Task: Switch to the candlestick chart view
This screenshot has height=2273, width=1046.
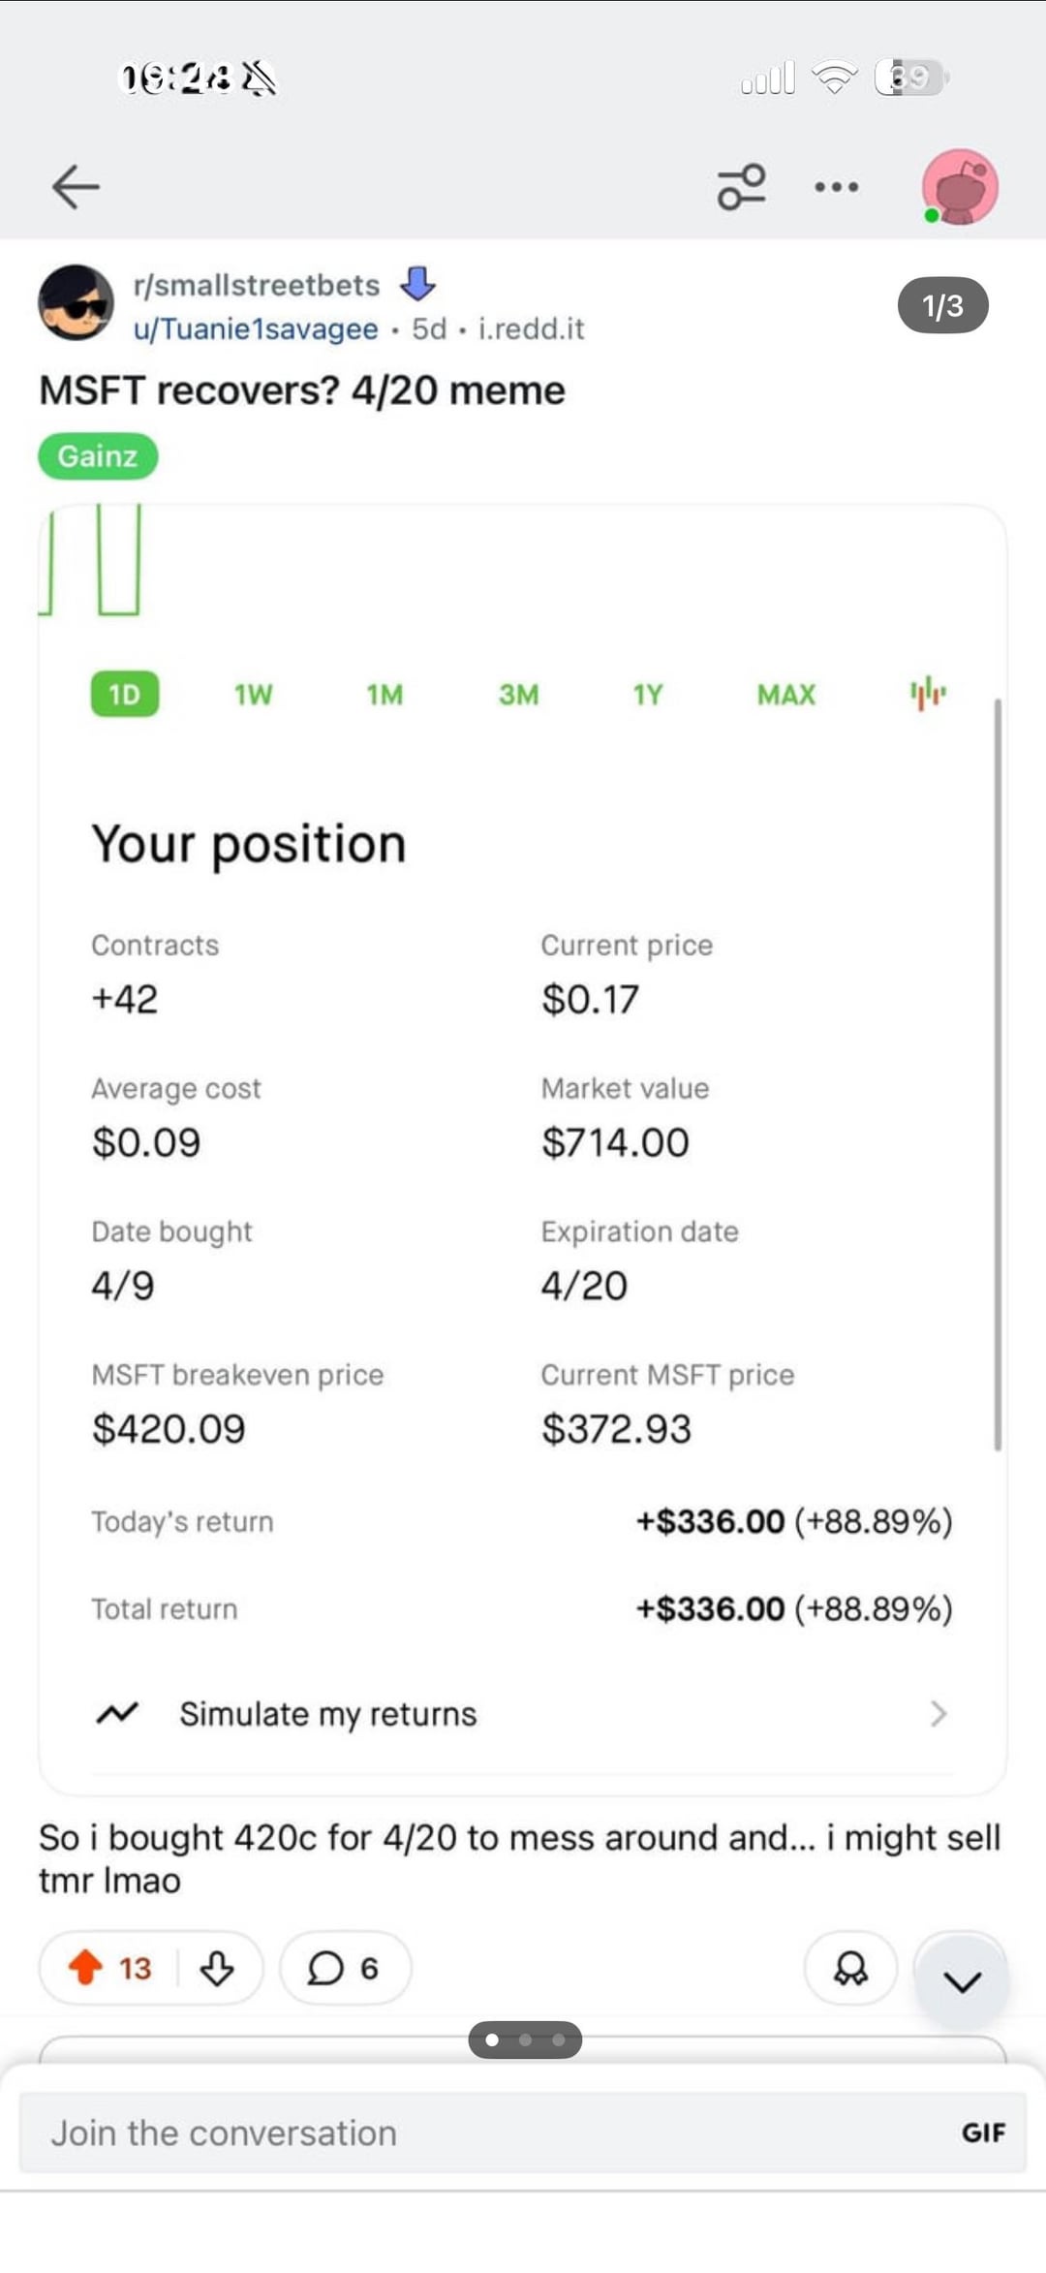Action: tap(927, 694)
